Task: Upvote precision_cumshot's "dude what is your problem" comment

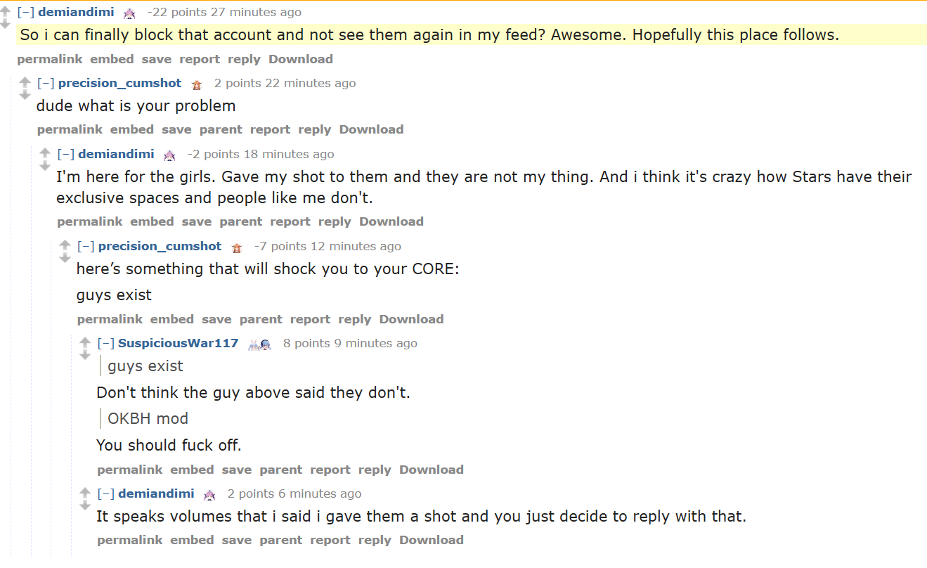Action: pyautogui.click(x=25, y=82)
